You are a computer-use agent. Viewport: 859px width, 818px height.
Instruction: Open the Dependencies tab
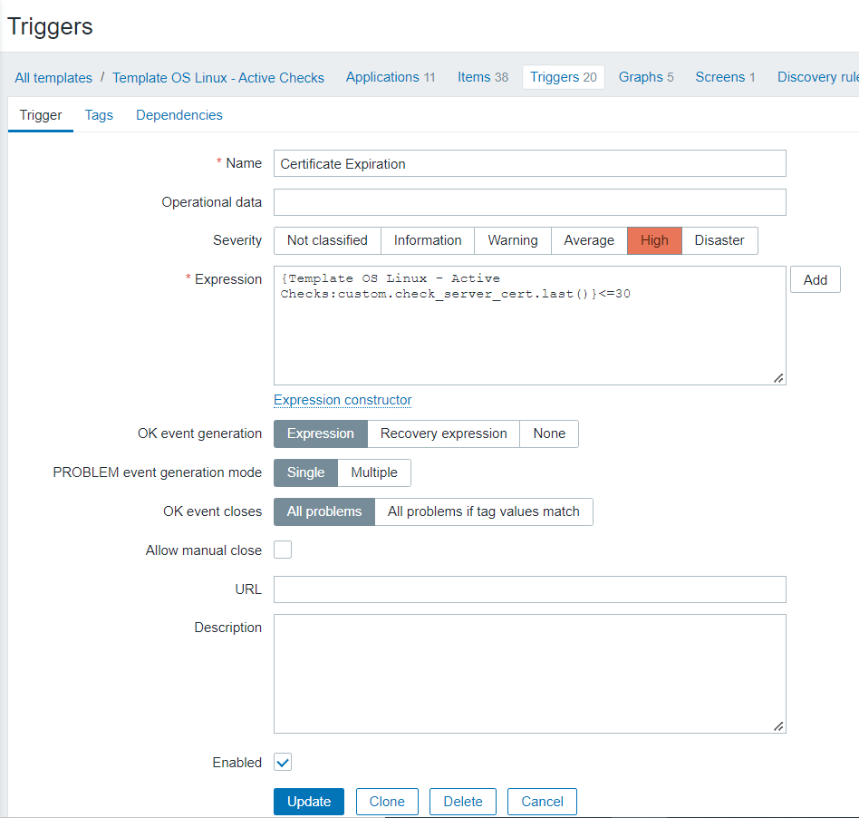pos(179,115)
